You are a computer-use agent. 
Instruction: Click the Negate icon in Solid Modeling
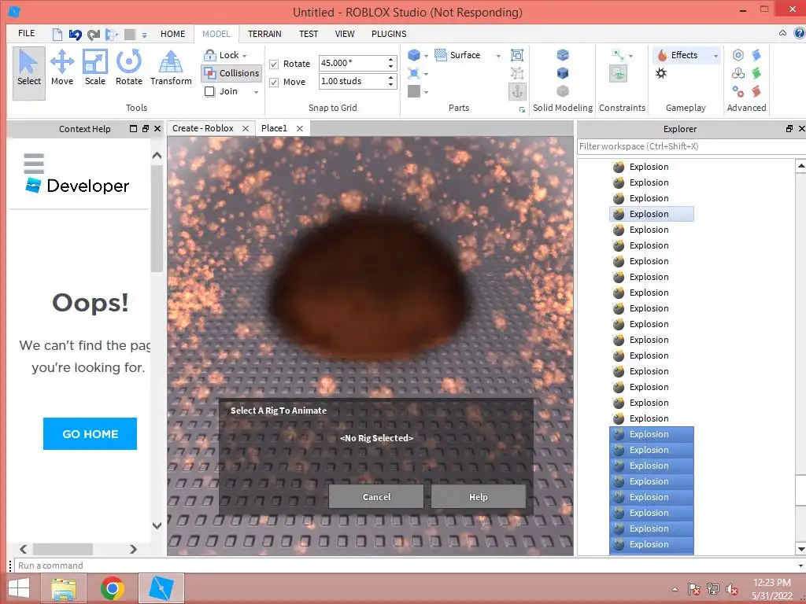(x=563, y=73)
